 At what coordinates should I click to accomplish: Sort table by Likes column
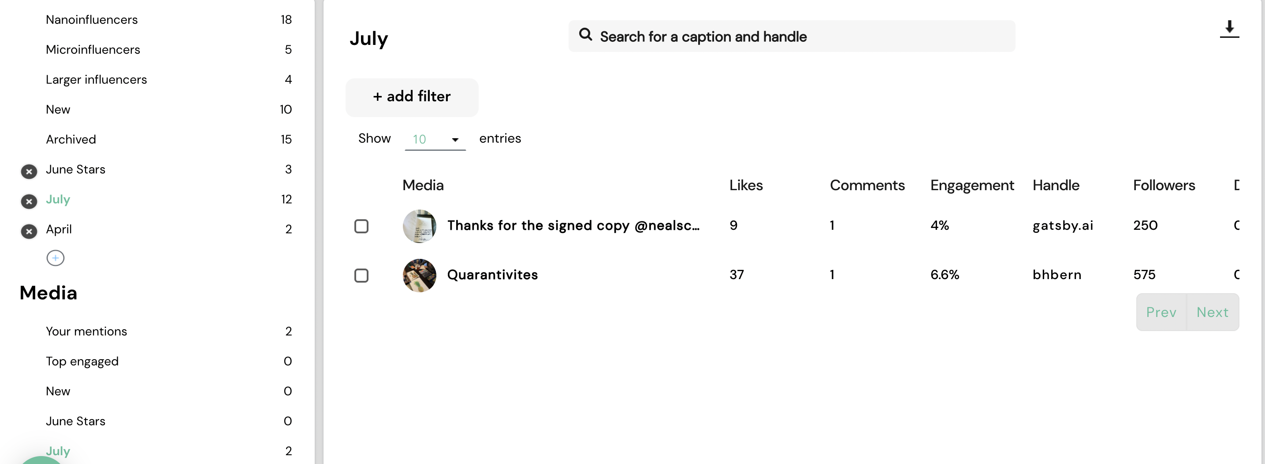(745, 185)
